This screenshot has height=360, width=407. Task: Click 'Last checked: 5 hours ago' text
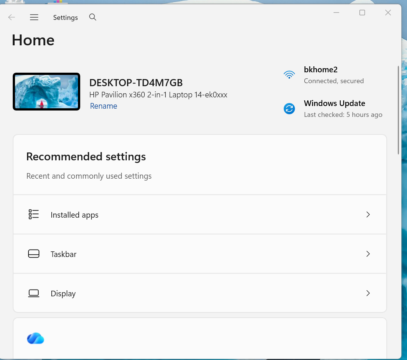(343, 115)
